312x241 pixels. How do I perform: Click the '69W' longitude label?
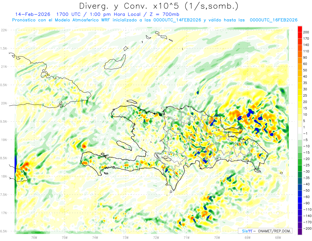click(248, 237)
